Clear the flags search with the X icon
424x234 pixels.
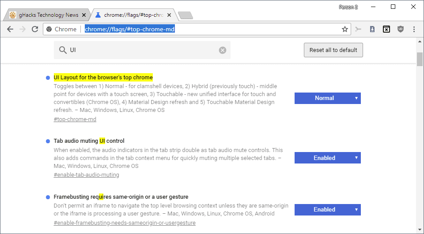click(x=223, y=50)
